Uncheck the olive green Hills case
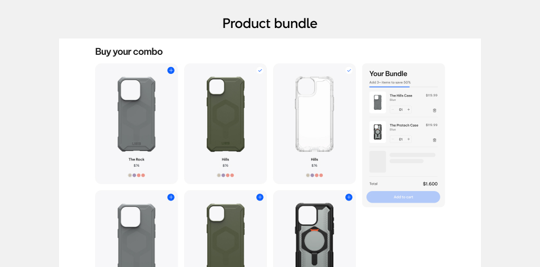Screen dimensions: 540x267 pyautogui.click(x=260, y=70)
